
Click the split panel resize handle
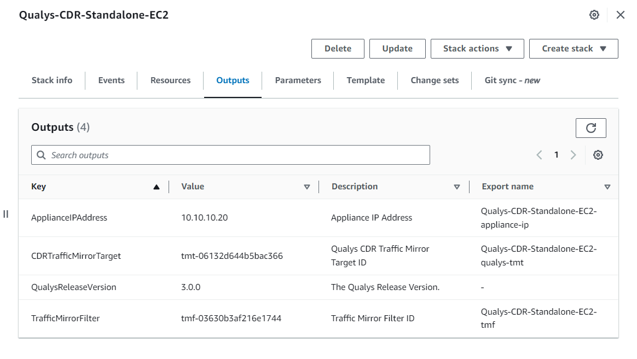tap(5, 214)
